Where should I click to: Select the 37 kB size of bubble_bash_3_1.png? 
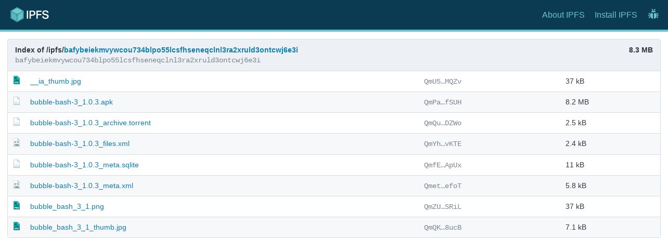575,206
